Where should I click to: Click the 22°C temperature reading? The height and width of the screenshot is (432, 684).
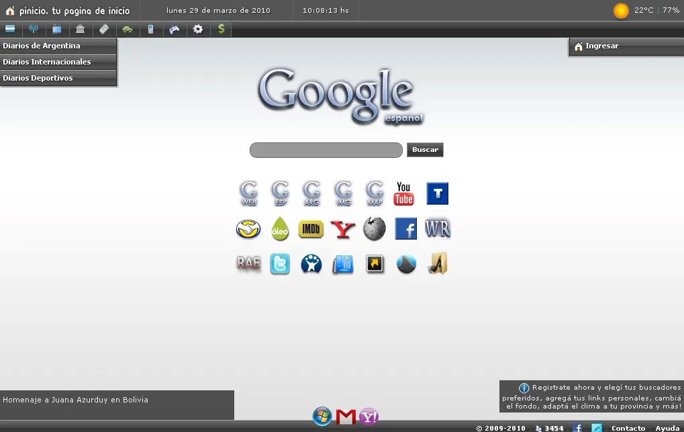(644, 10)
